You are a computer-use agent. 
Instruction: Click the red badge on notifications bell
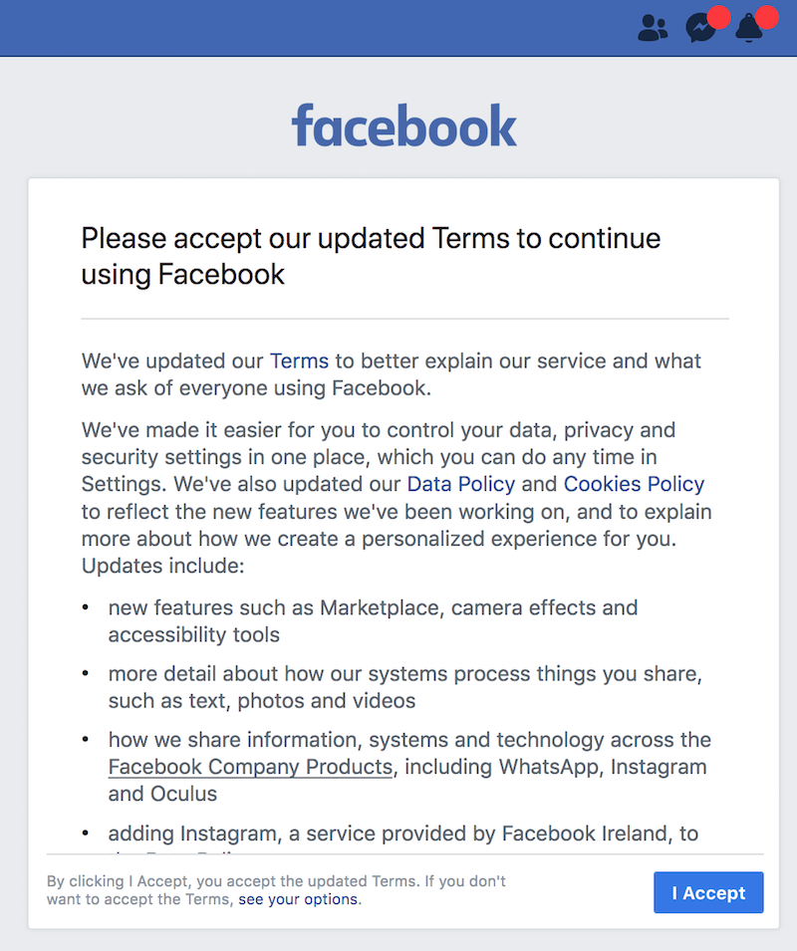[x=766, y=17]
